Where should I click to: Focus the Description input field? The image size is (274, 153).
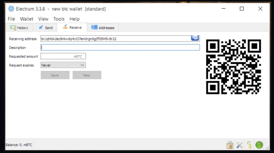[x=120, y=47]
